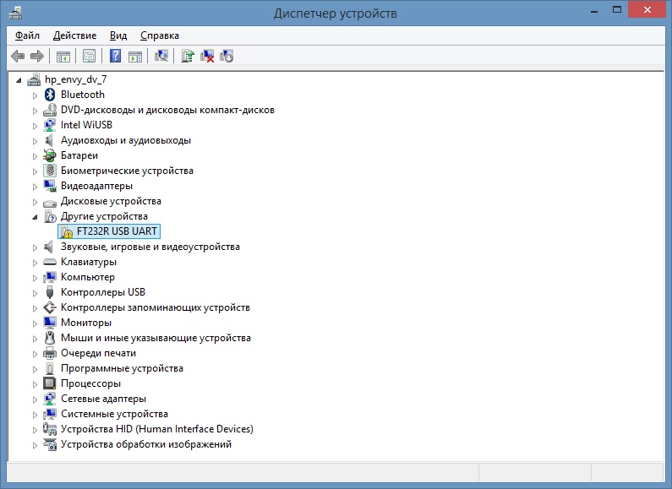Expand the Intel WiUSB category

35,126
